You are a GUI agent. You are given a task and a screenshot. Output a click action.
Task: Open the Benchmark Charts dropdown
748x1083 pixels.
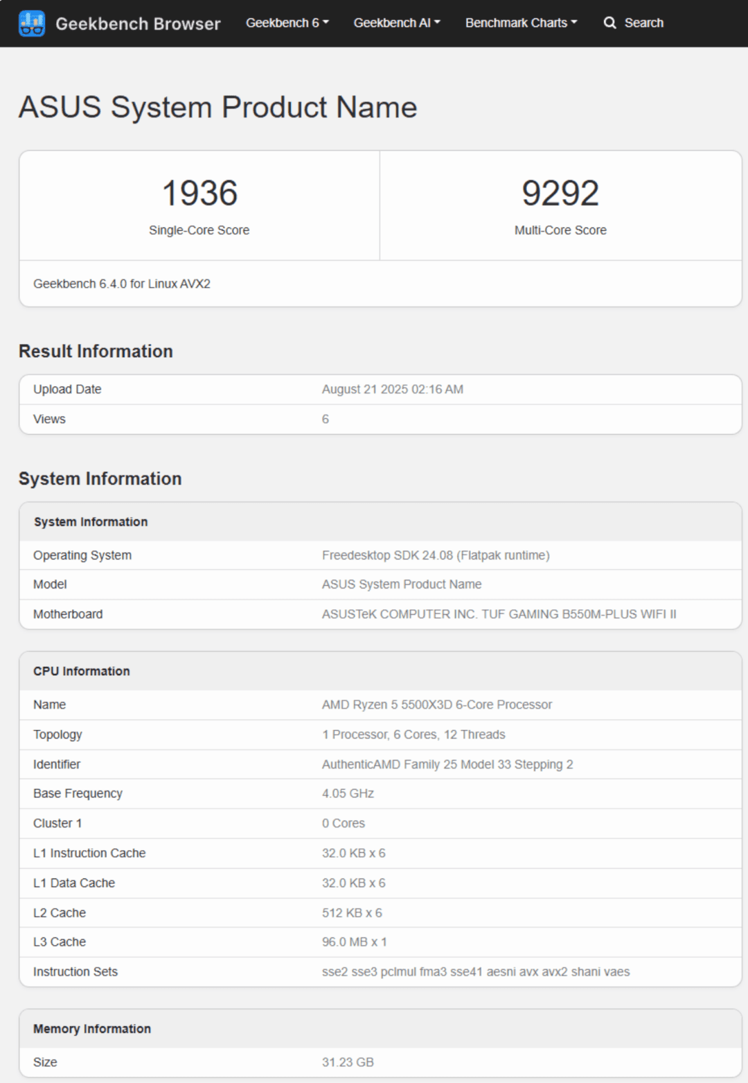point(521,23)
